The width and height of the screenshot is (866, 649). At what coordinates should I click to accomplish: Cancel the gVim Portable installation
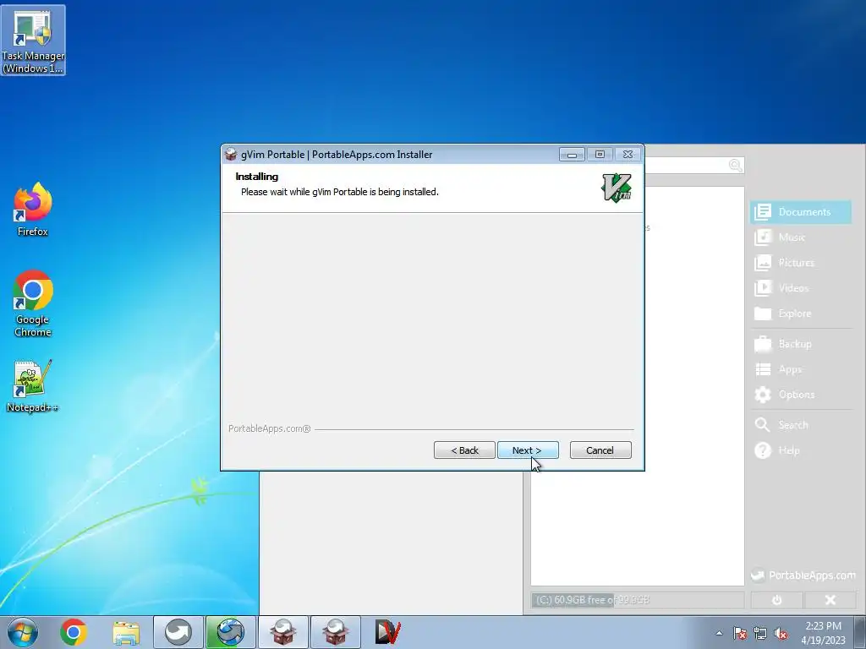[x=600, y=450]
